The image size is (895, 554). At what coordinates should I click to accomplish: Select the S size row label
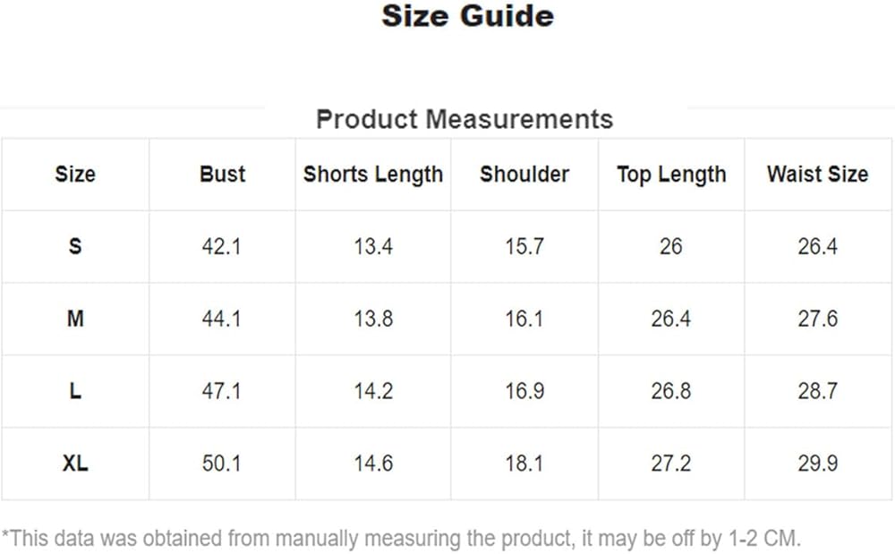coord(75,246)
